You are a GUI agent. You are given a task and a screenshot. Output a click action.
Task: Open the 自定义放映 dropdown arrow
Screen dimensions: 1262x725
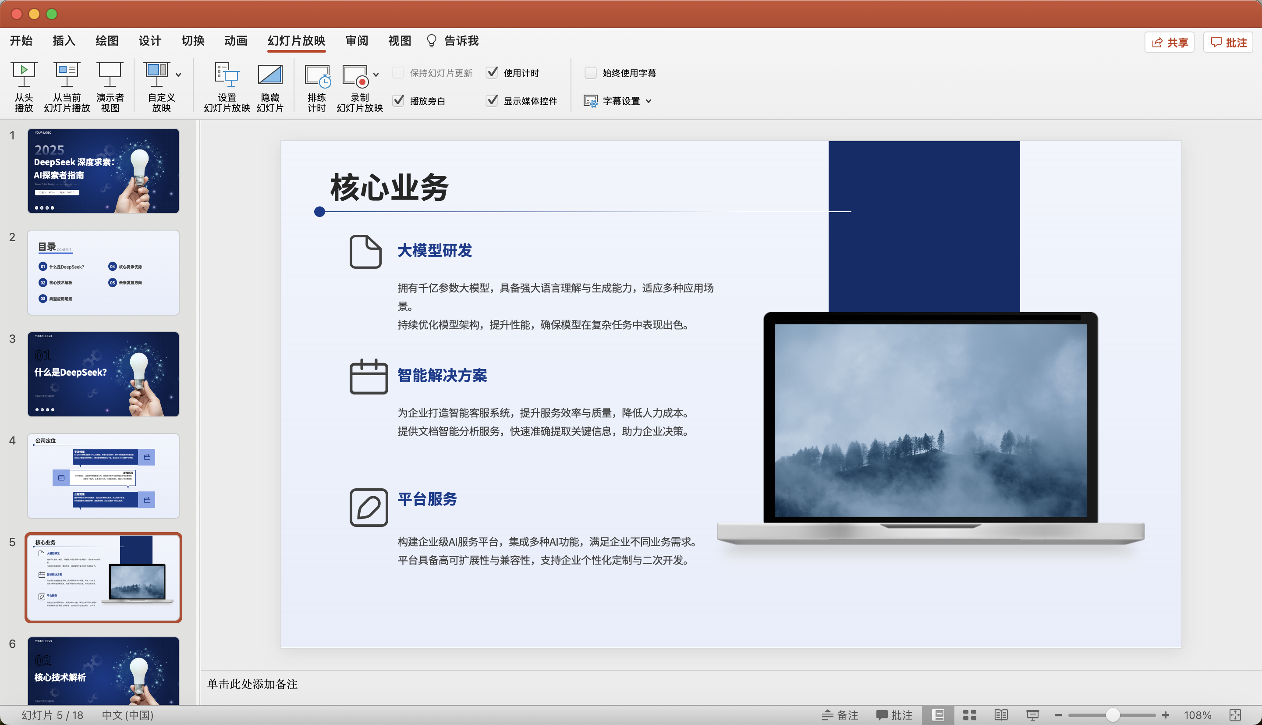click(x=178, y=75)
